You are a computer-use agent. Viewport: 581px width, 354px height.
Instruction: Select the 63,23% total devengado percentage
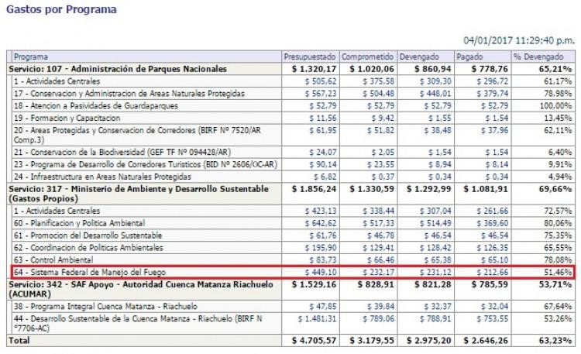tap(555, 340)
